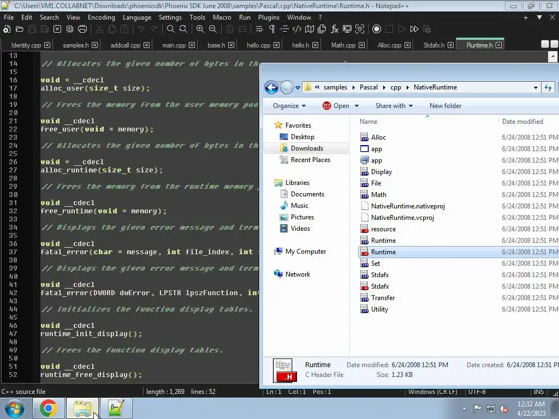This screenshot has height=419, width=559.
Task: Select Documents under Libraries
Action: pyautogui.click(x=307, y=194)
